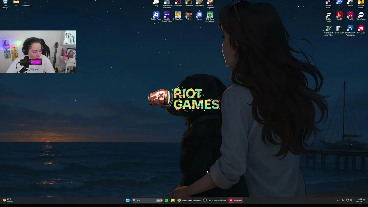Switch to the OBS 32.2.1 taskbar window
This screenshot has width=368, height=207.
coord(215,200)
